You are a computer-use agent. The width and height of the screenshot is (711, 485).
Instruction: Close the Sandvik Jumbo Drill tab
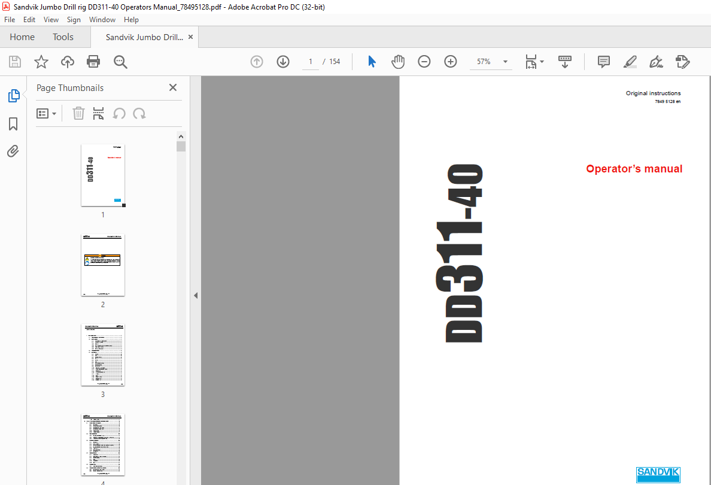point(190,37)
